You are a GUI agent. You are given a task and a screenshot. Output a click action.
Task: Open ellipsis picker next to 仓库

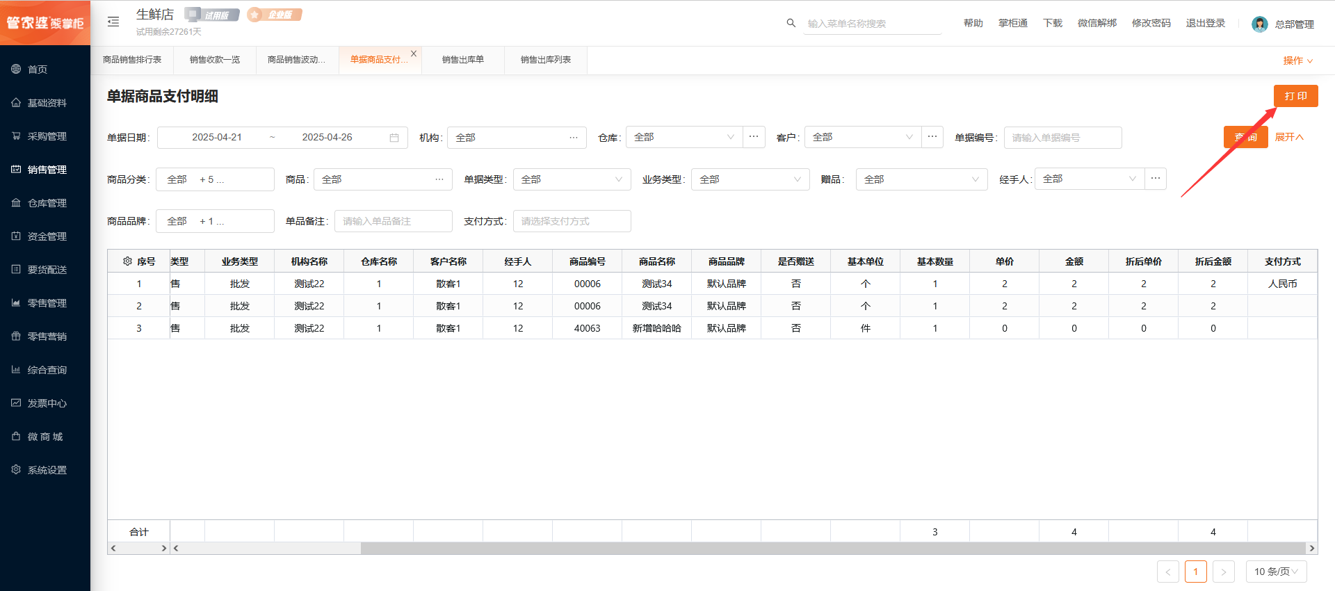(x=754, y=137)
